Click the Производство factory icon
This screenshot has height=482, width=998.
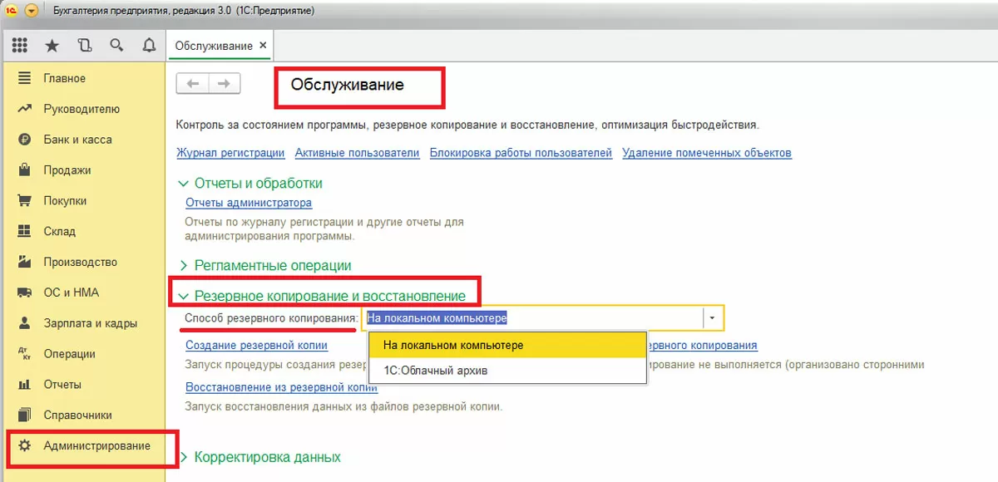click(x=25, y=262)
